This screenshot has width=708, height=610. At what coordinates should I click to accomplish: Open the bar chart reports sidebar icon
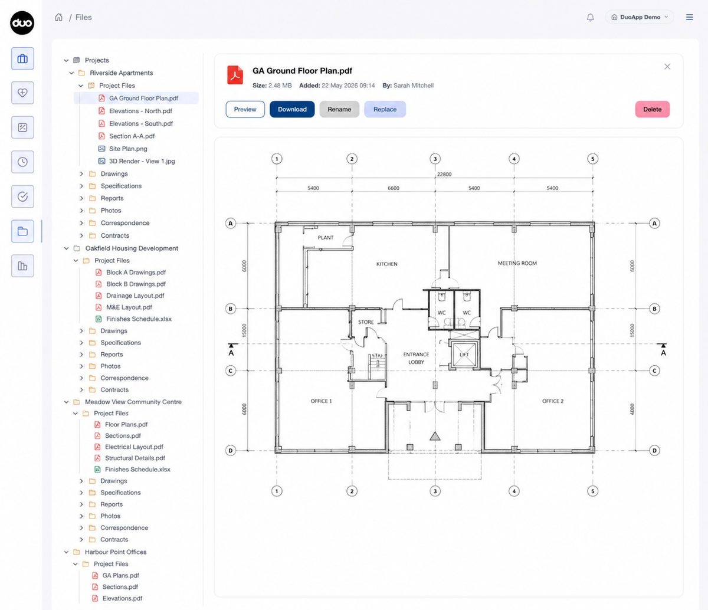22,266
